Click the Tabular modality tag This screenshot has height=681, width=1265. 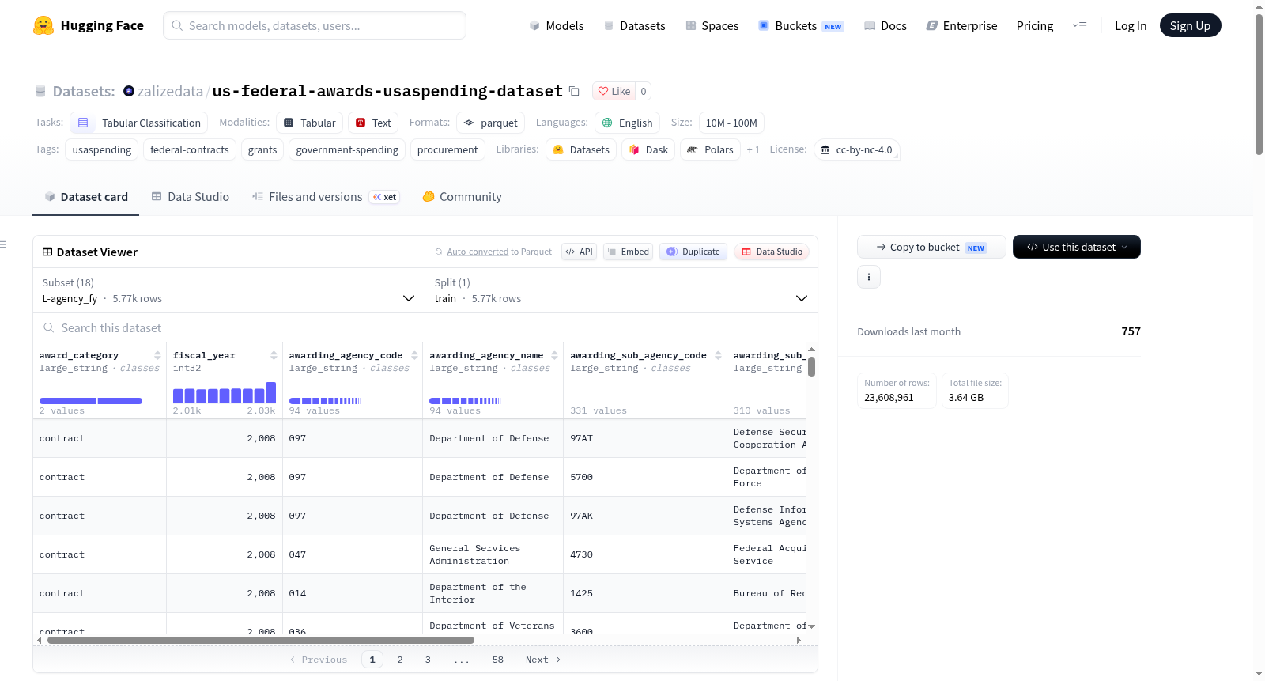click(310, 123)
